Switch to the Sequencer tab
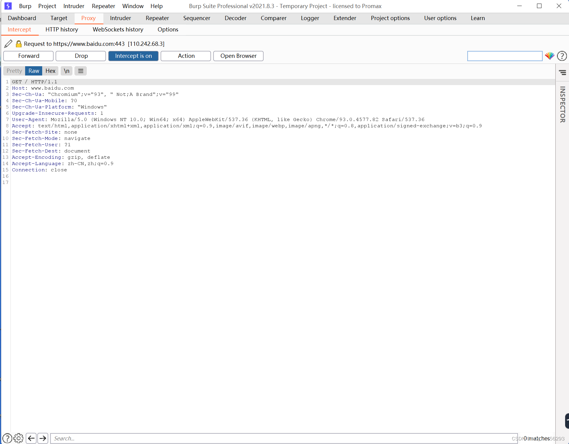 coord(197,18)
